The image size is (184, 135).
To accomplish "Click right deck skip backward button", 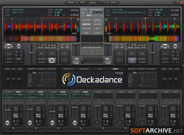I will (x=117, y=47).
